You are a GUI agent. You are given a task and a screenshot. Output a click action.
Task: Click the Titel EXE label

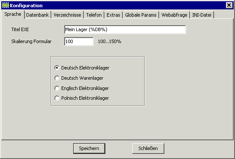click(20, 29)
